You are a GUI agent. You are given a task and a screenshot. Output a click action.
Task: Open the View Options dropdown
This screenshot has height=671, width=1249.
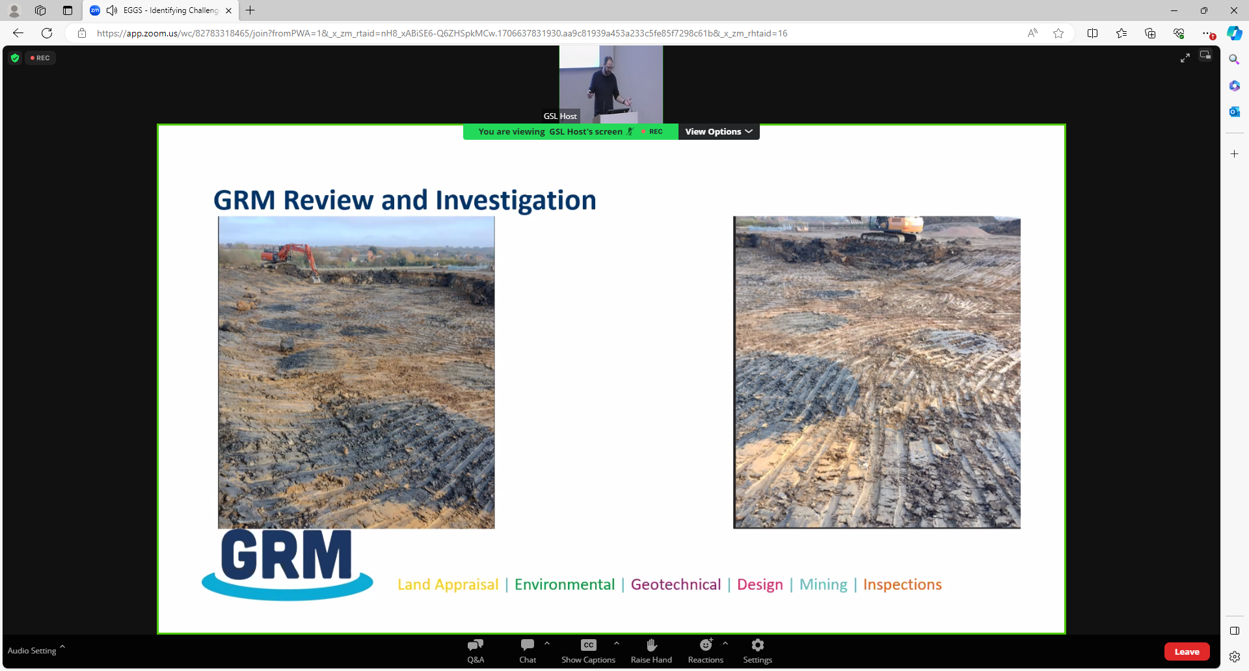(719, 131)
